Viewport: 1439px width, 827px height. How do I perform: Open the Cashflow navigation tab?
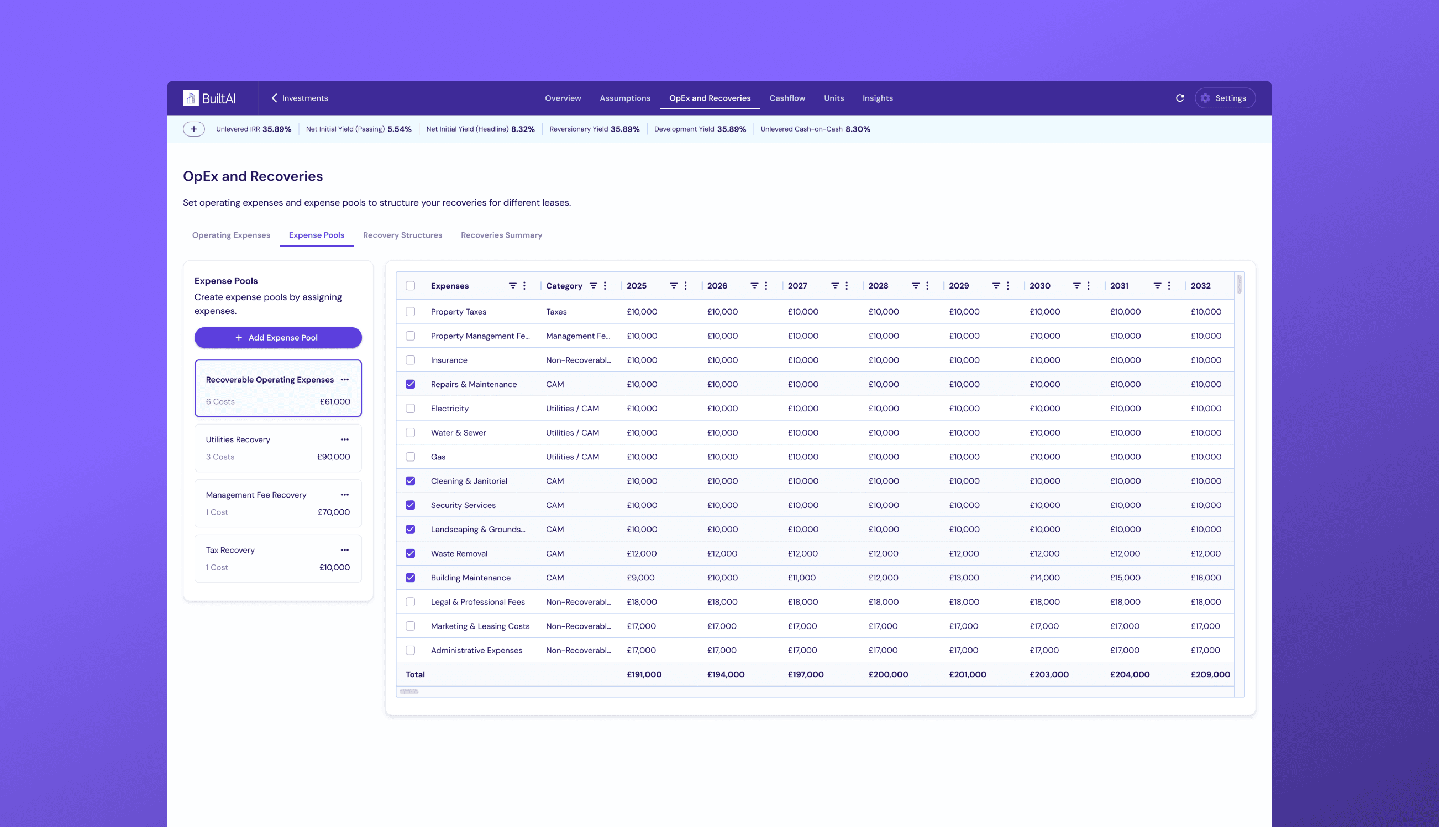coord(787,98)
